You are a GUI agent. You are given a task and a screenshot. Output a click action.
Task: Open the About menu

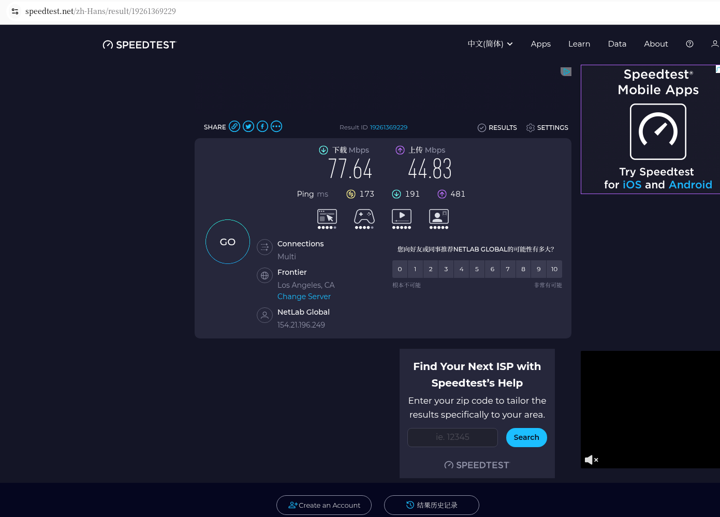pyautogui.click(x=656, y=44)
